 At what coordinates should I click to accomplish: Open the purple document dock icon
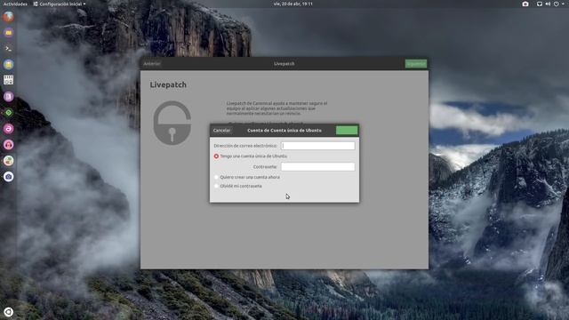(8, 97)
